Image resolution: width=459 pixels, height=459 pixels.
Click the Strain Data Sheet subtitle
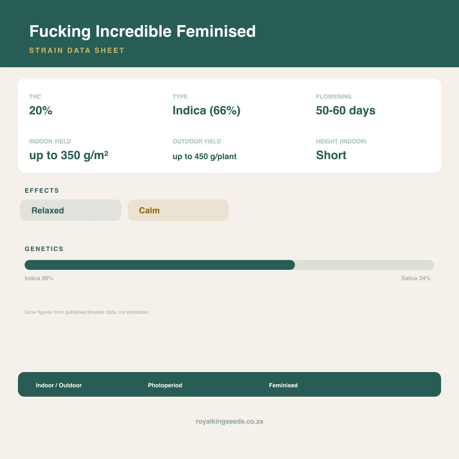pos(77,50)
